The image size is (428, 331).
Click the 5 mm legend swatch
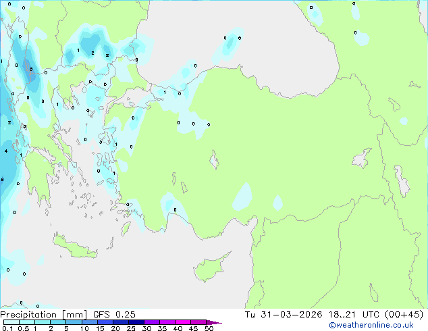tap(74, 322)
